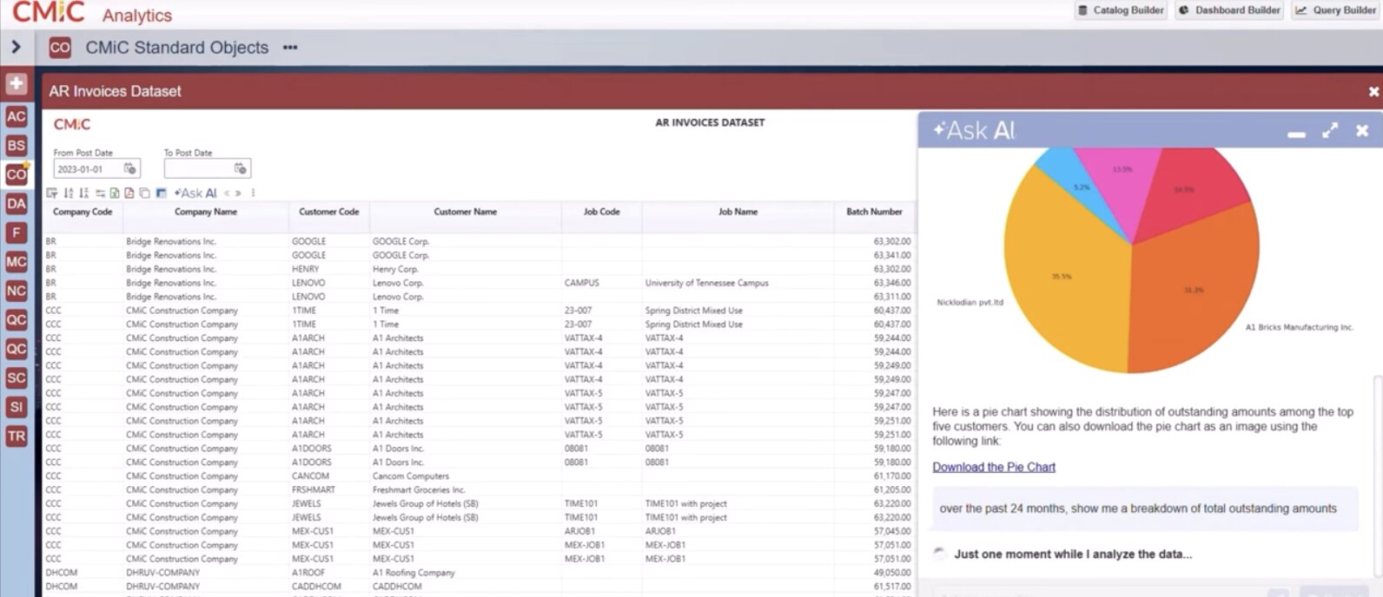This screenshot has width=1383, height=597.
Task: Click the sort descending icon
Action: pyautogui.click(x=84, y=193)
